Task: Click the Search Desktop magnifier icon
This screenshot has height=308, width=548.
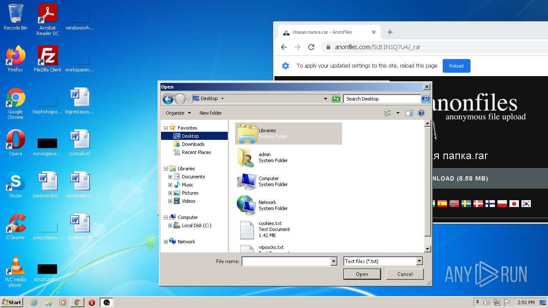Action: point(425,99)
